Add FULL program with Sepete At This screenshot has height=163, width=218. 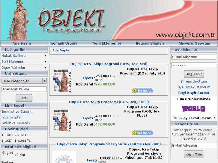click(142, 133)
